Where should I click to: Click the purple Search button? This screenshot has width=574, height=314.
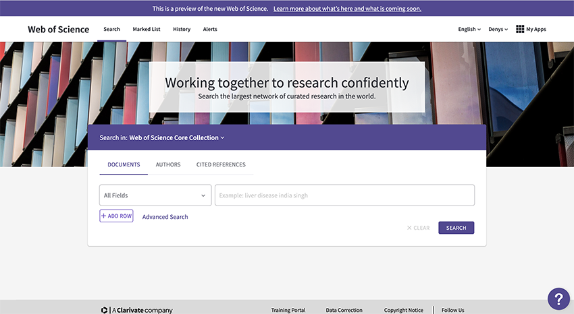pos(456,228)
